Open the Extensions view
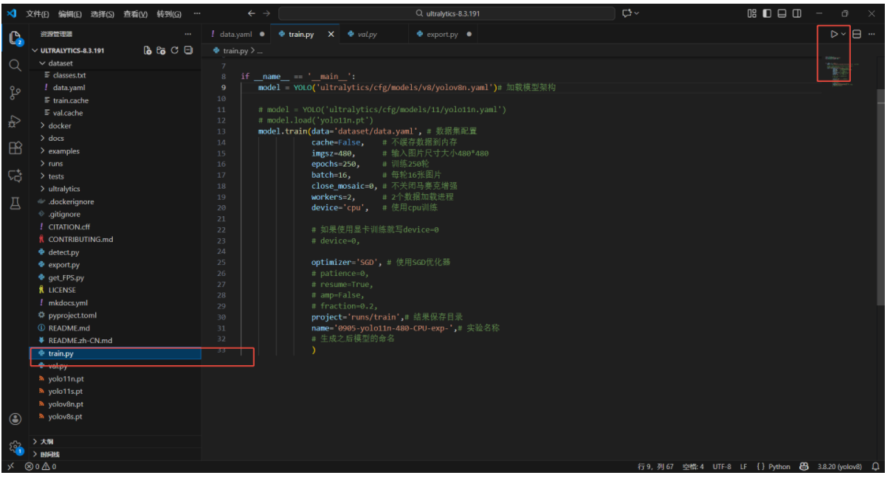 pyautogui.click(x=15, y=148)
